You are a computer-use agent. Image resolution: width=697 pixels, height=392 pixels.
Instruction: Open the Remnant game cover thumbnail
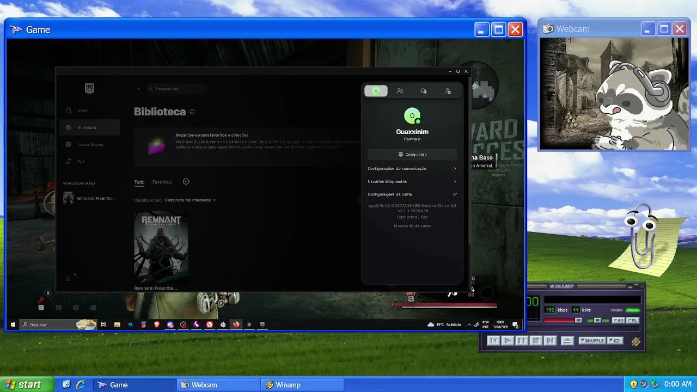(x=161, y=247)
